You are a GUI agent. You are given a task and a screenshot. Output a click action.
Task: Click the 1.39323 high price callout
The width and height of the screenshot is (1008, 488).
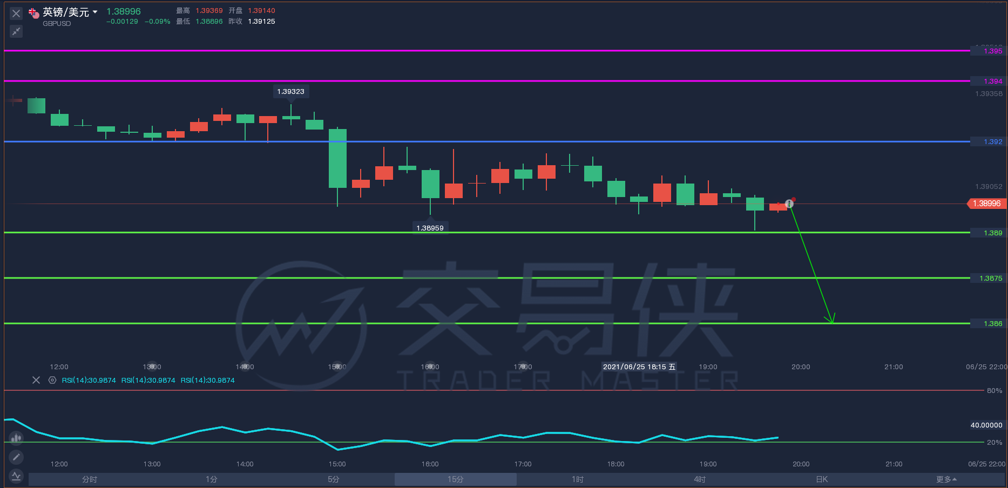pyautogui.click(x=291, y=92)
